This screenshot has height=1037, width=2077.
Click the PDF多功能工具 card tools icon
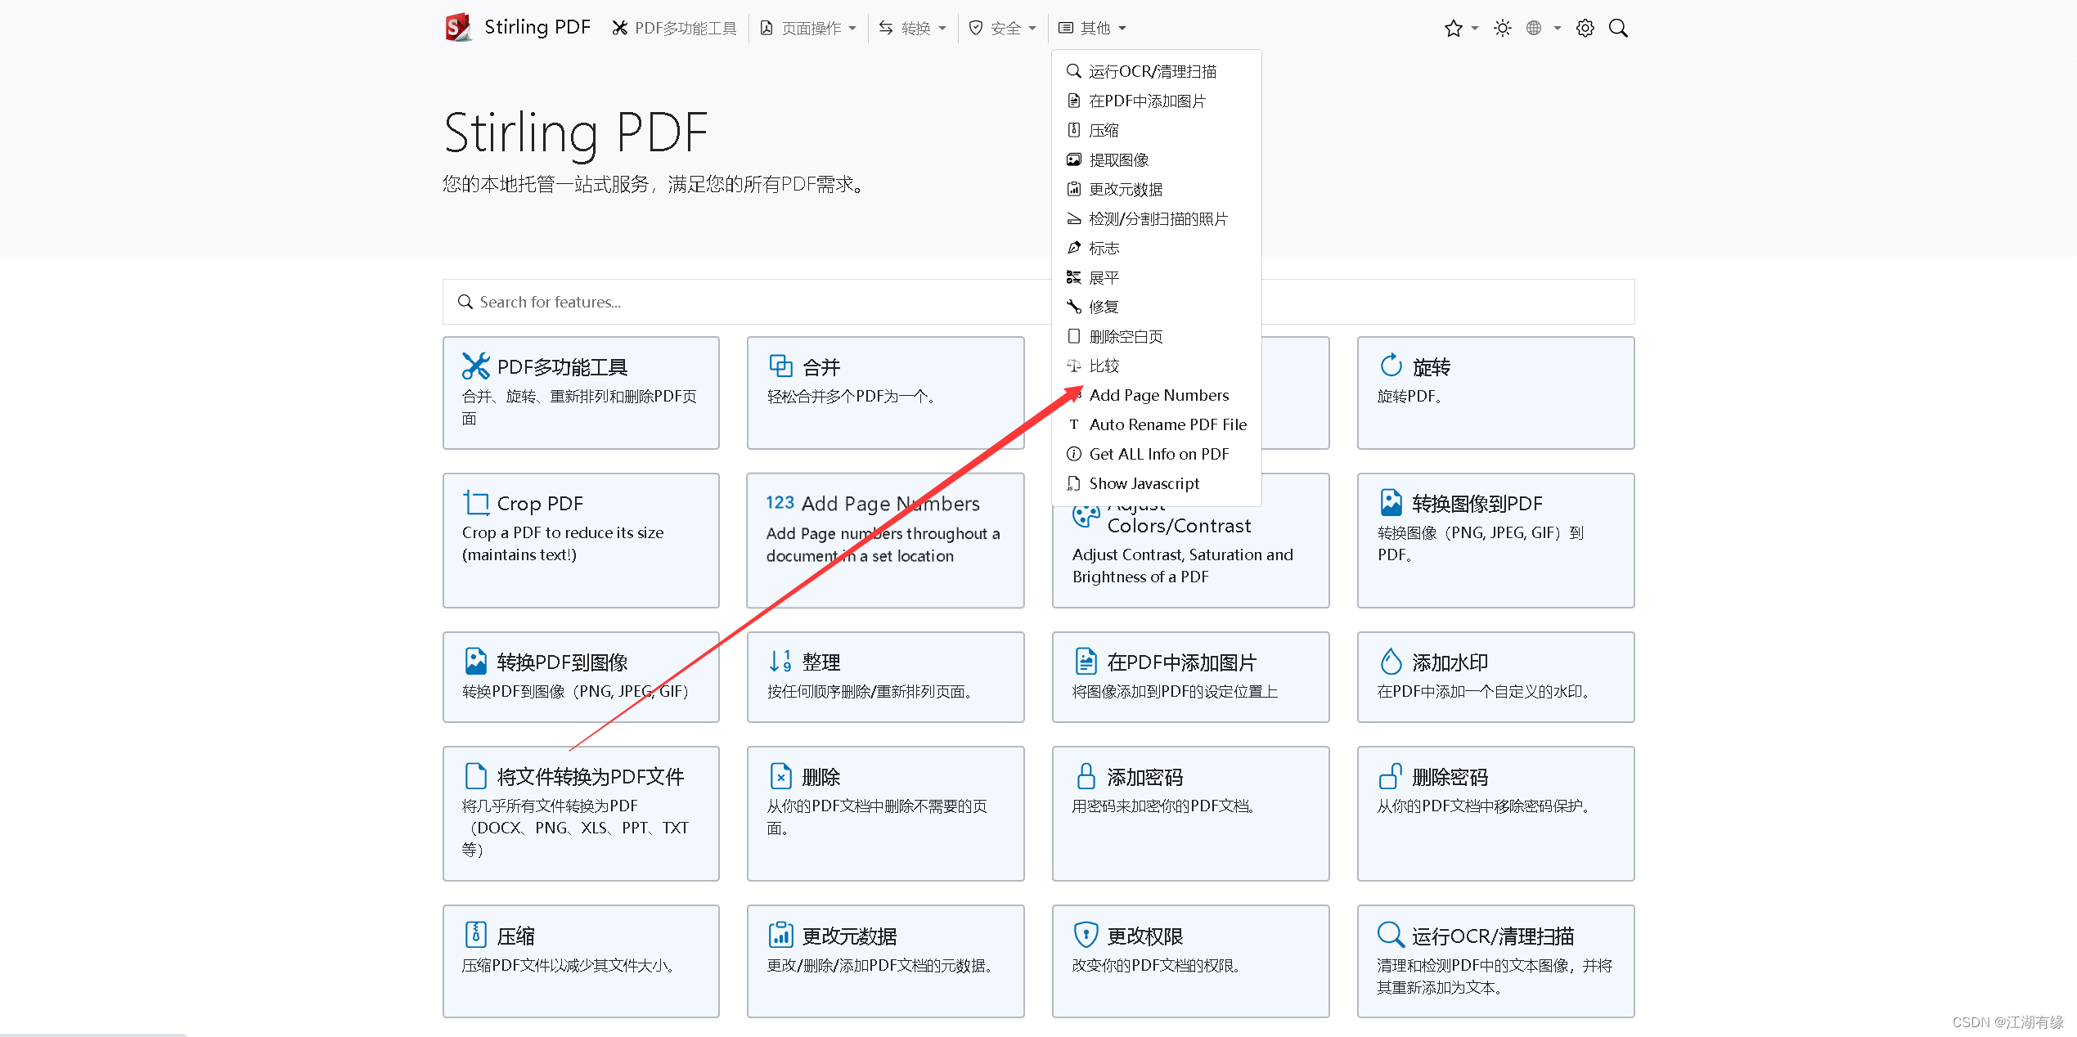click(x=475, y=366)
